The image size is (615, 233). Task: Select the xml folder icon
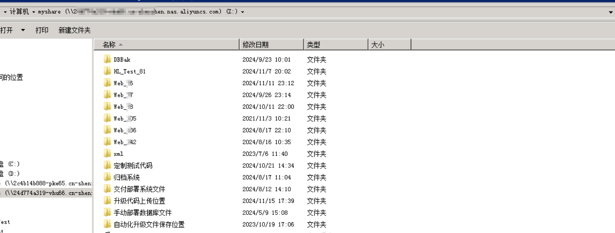pos(107,153)
